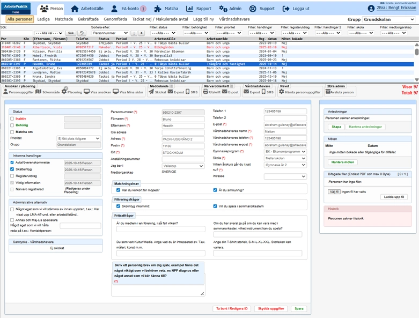Click Skydda uppgifter button
This screenshot has width=419, height=318.
pos(271,309)
